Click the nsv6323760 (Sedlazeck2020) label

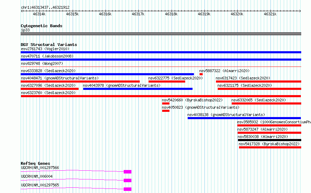click(x=48, y=93)
